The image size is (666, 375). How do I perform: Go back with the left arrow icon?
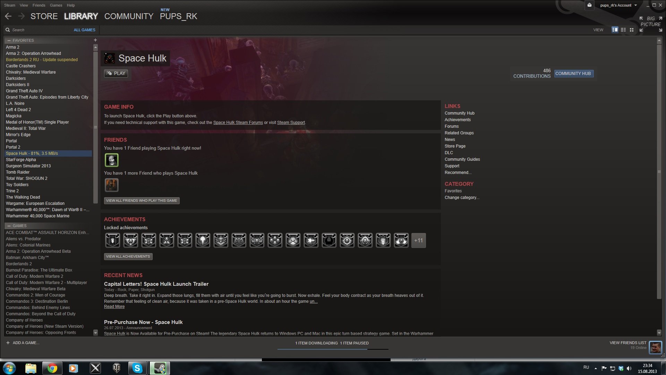pos(8,16)
